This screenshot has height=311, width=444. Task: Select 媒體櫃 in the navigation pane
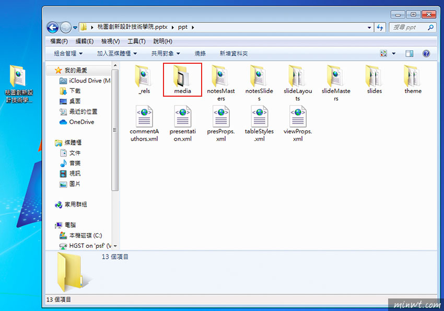[x=68, y=143]
